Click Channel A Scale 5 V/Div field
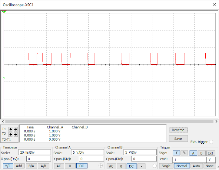This screenshot has height=170, width=219. pyautogui.click(x=88, y=152)
